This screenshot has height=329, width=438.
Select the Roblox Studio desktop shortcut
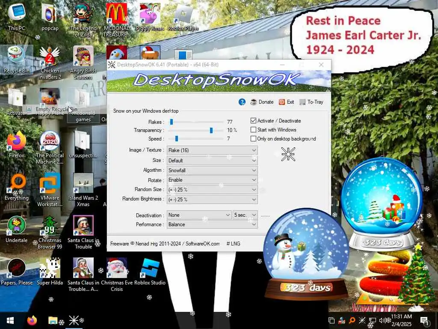pos(150,272)
